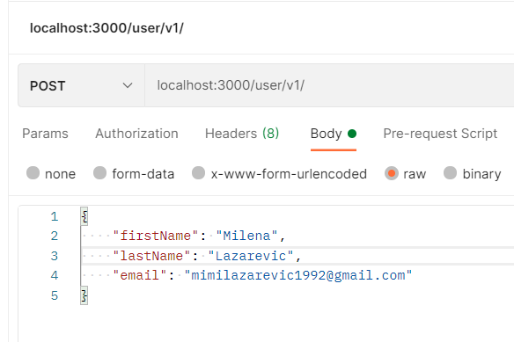514x342 pixels.
Task: Click the "firstName" key in editor
Action: click(156, 236)
